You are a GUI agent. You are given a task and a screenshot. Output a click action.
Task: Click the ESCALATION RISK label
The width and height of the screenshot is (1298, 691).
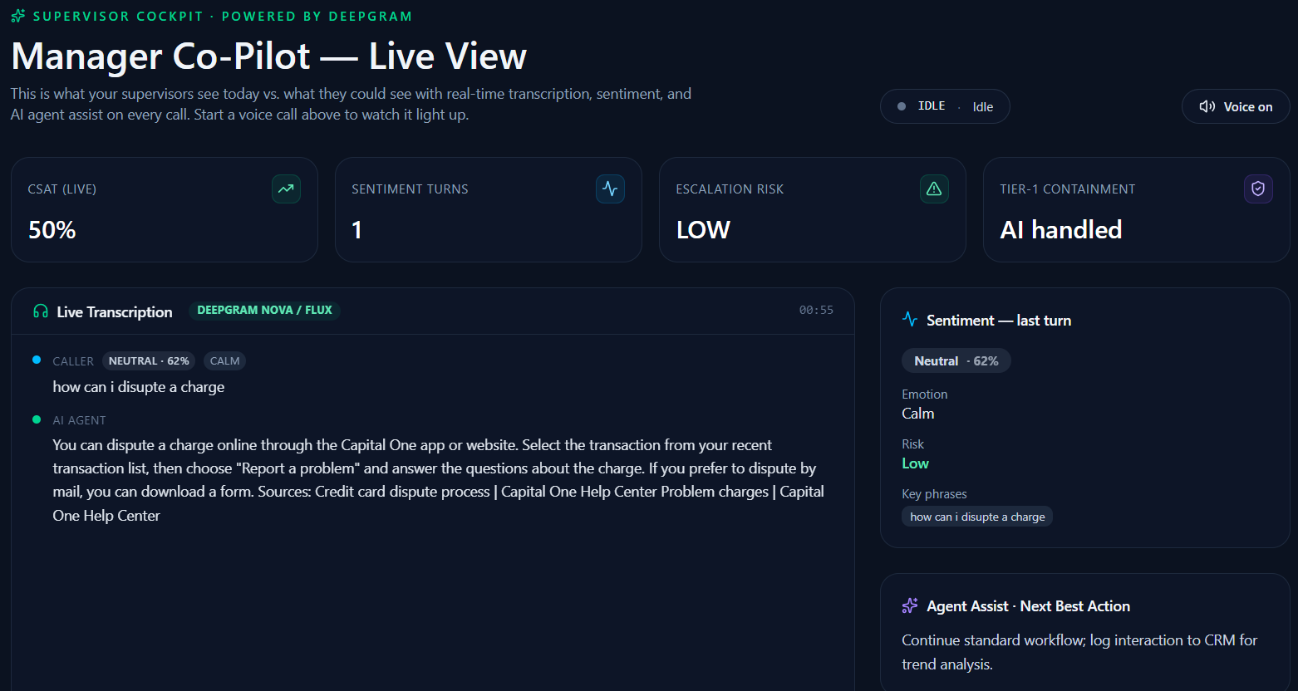(730, 189)
